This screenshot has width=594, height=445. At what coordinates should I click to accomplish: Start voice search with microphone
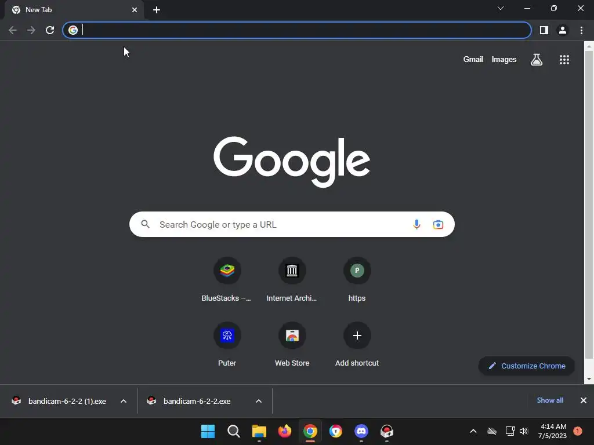416,224
